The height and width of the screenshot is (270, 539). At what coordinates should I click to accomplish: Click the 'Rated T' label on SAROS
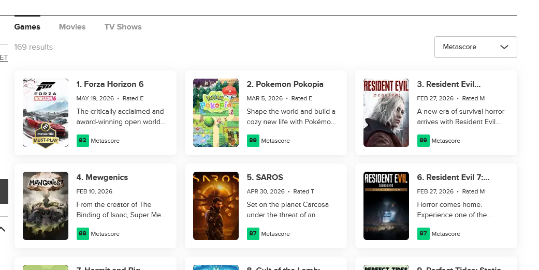coord(303,191)
